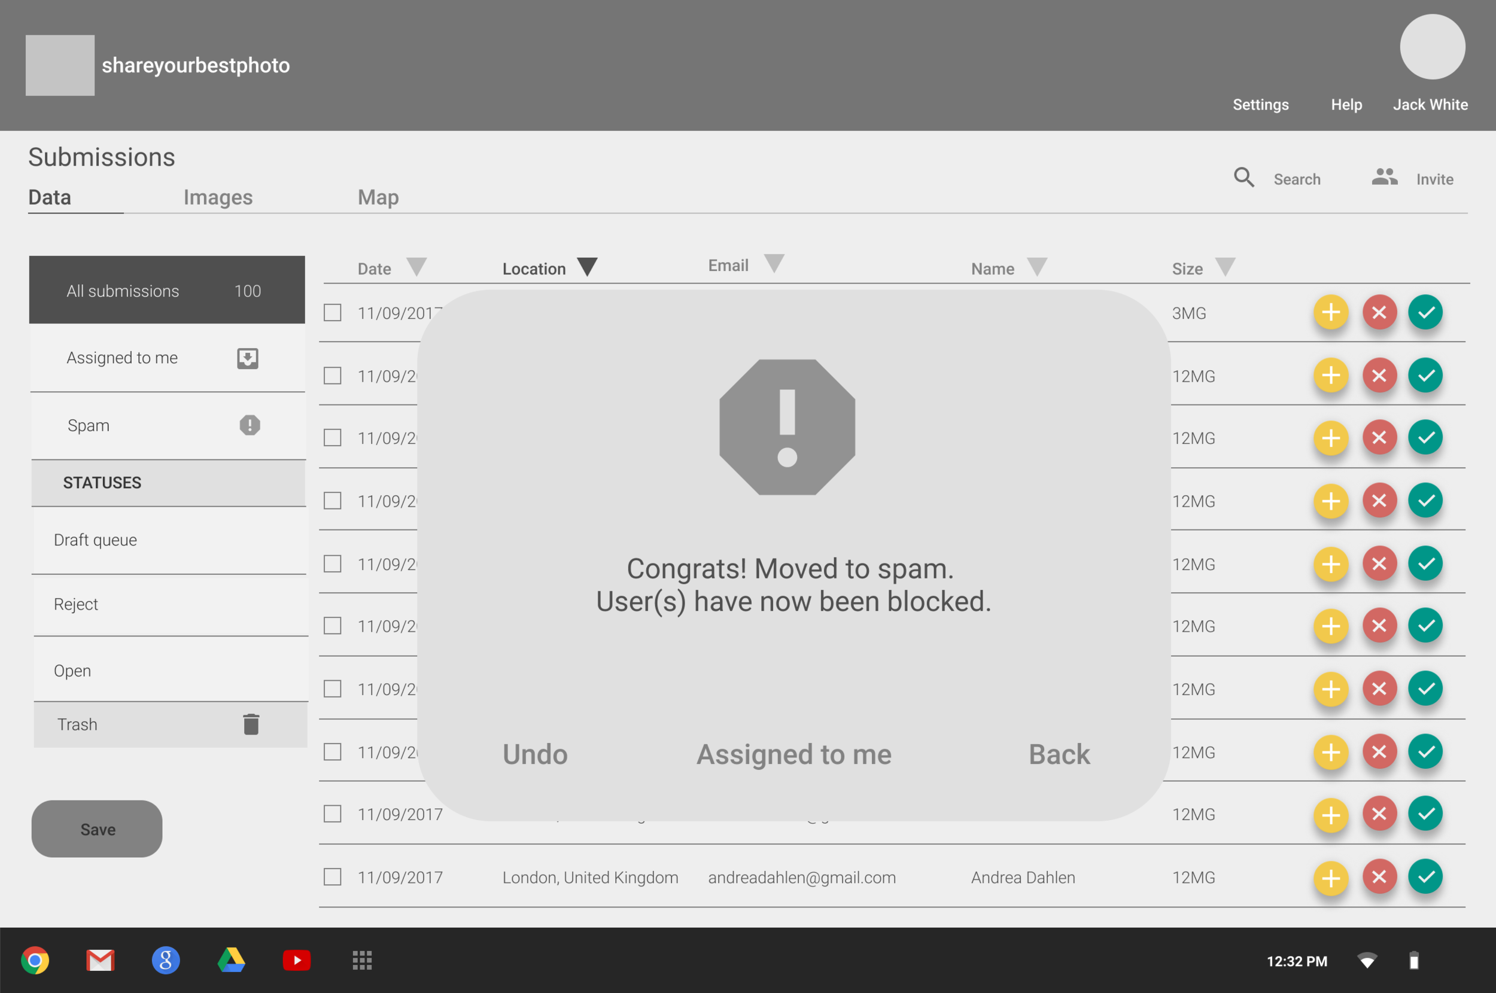Click the yellow plus icon on the 3MG row
Viewport: 1496px width, 993px height.
(x=1331, y=312)
